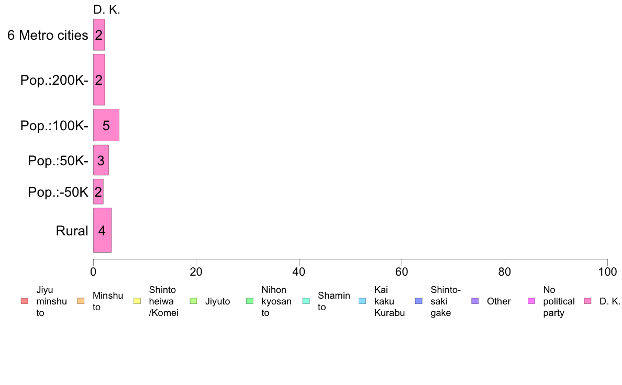Click the Shamin to teal legend swatch

[x=306, y=301]
